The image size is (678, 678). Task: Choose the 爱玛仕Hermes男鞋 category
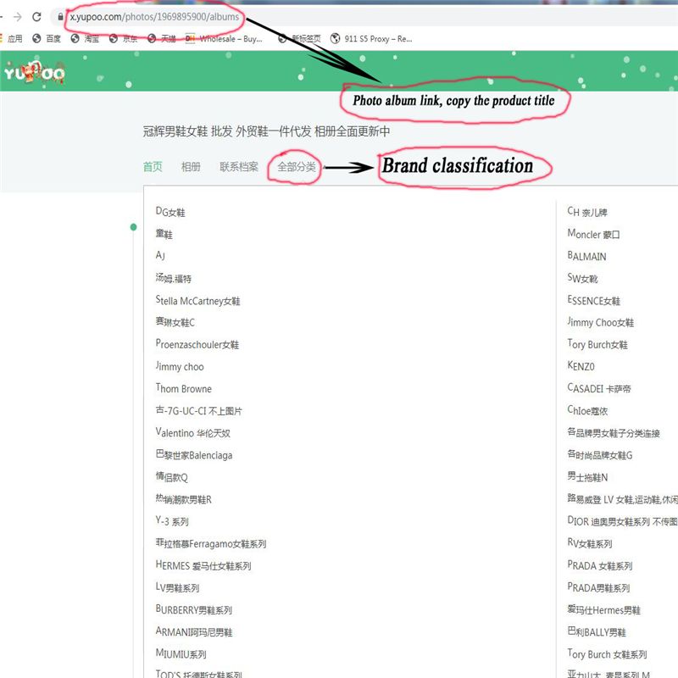(x=604, y=609)
